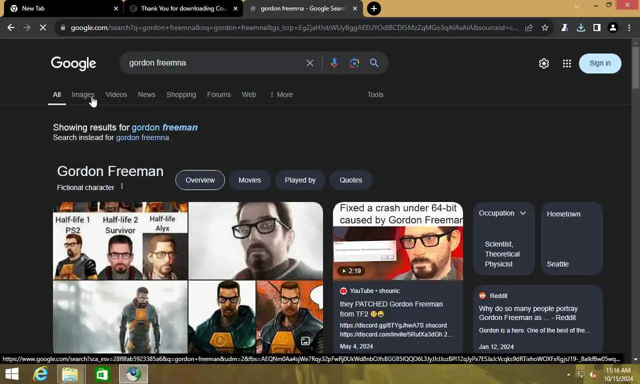640x384 pixels.
Task: Go back to the previous page
Action: [11, 27]
